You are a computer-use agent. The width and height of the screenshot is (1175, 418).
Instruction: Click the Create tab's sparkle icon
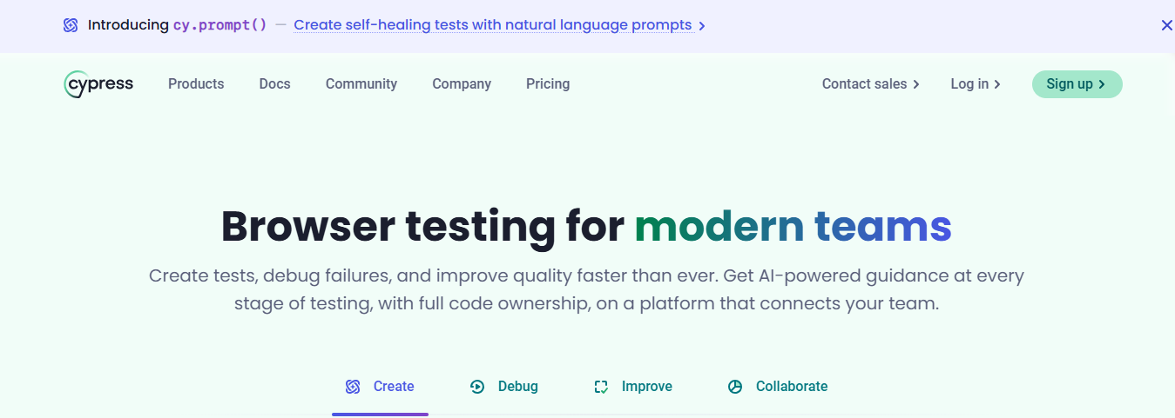coord(353,387)
